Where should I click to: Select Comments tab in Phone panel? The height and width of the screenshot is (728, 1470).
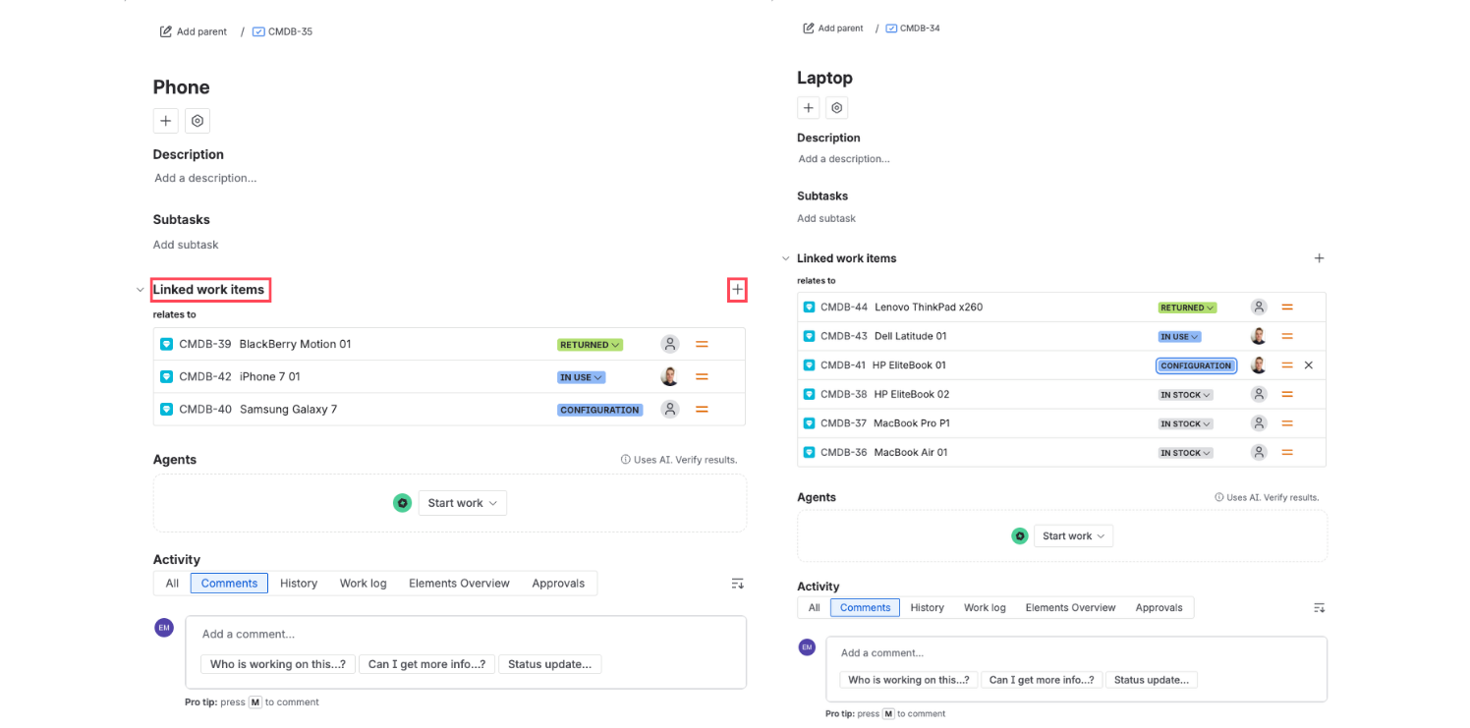pyautogui.click(x=229, y=584)
